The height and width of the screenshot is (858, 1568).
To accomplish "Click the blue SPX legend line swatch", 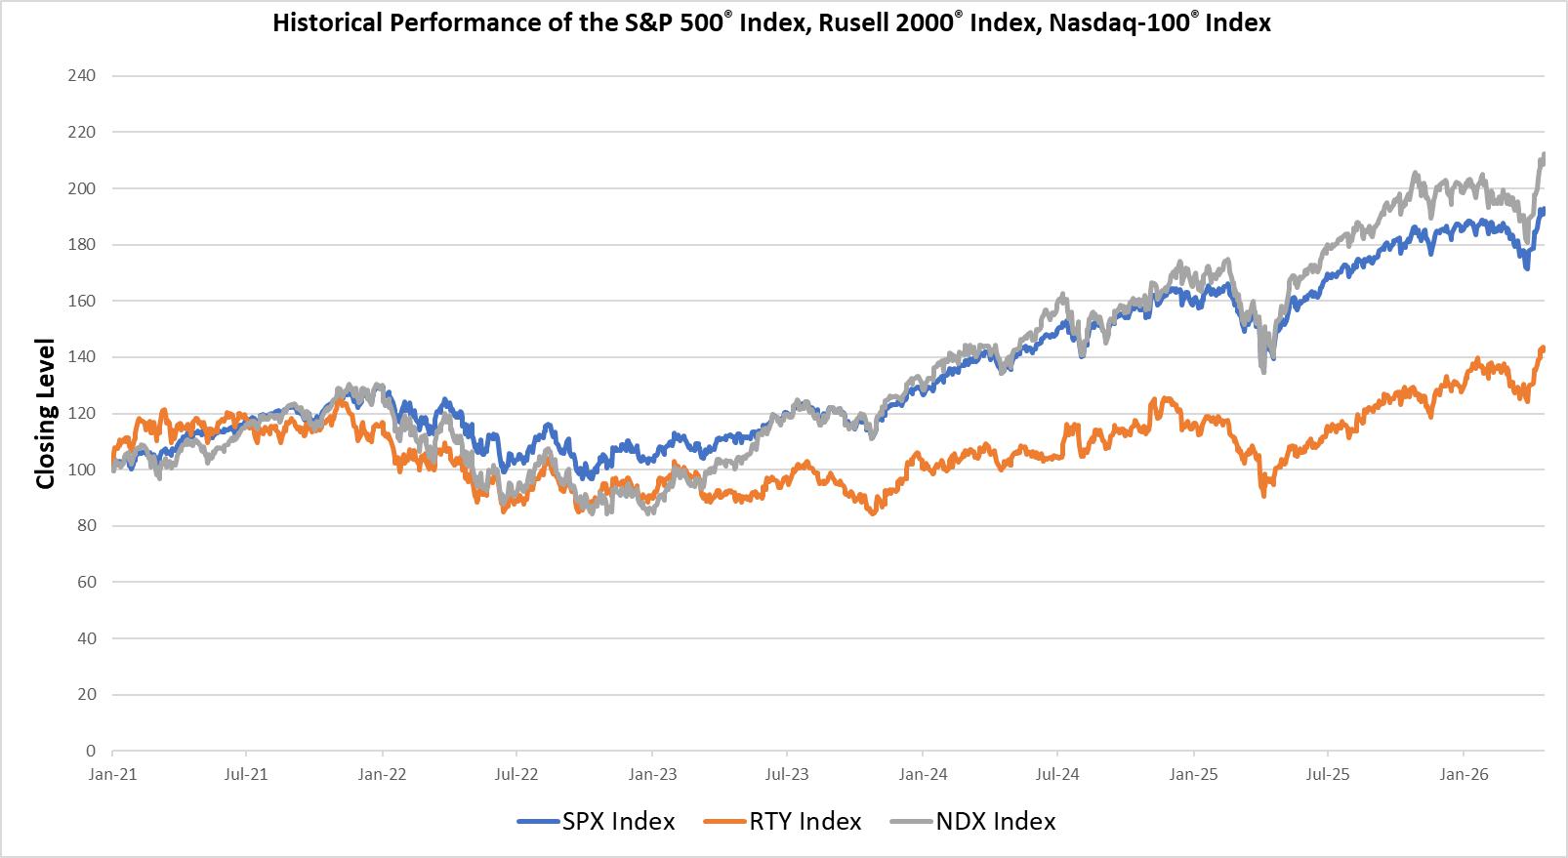I will pos(538,823).
